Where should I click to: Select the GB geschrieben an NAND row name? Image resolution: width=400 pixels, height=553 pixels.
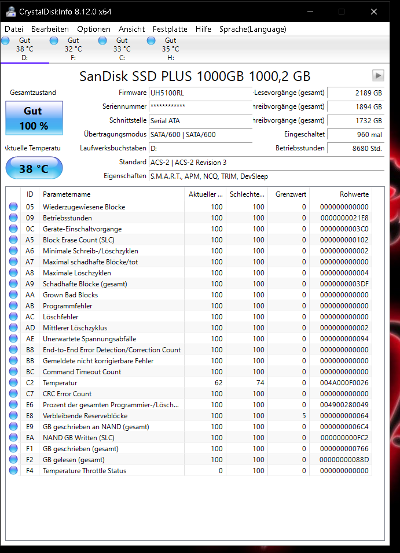pyautogui.click(x=96, y=427)
